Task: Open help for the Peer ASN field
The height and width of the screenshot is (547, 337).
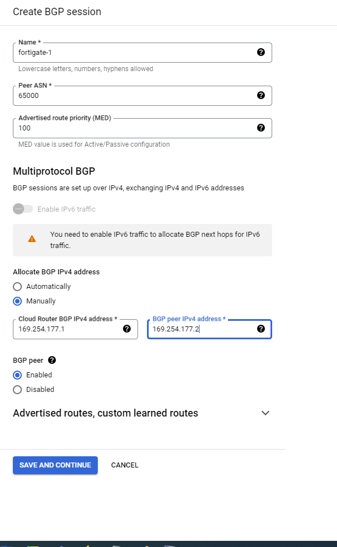Action: (x=260, y=95)
